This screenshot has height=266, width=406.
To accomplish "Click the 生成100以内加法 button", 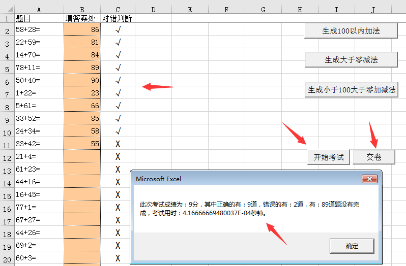I will point(351,31).
